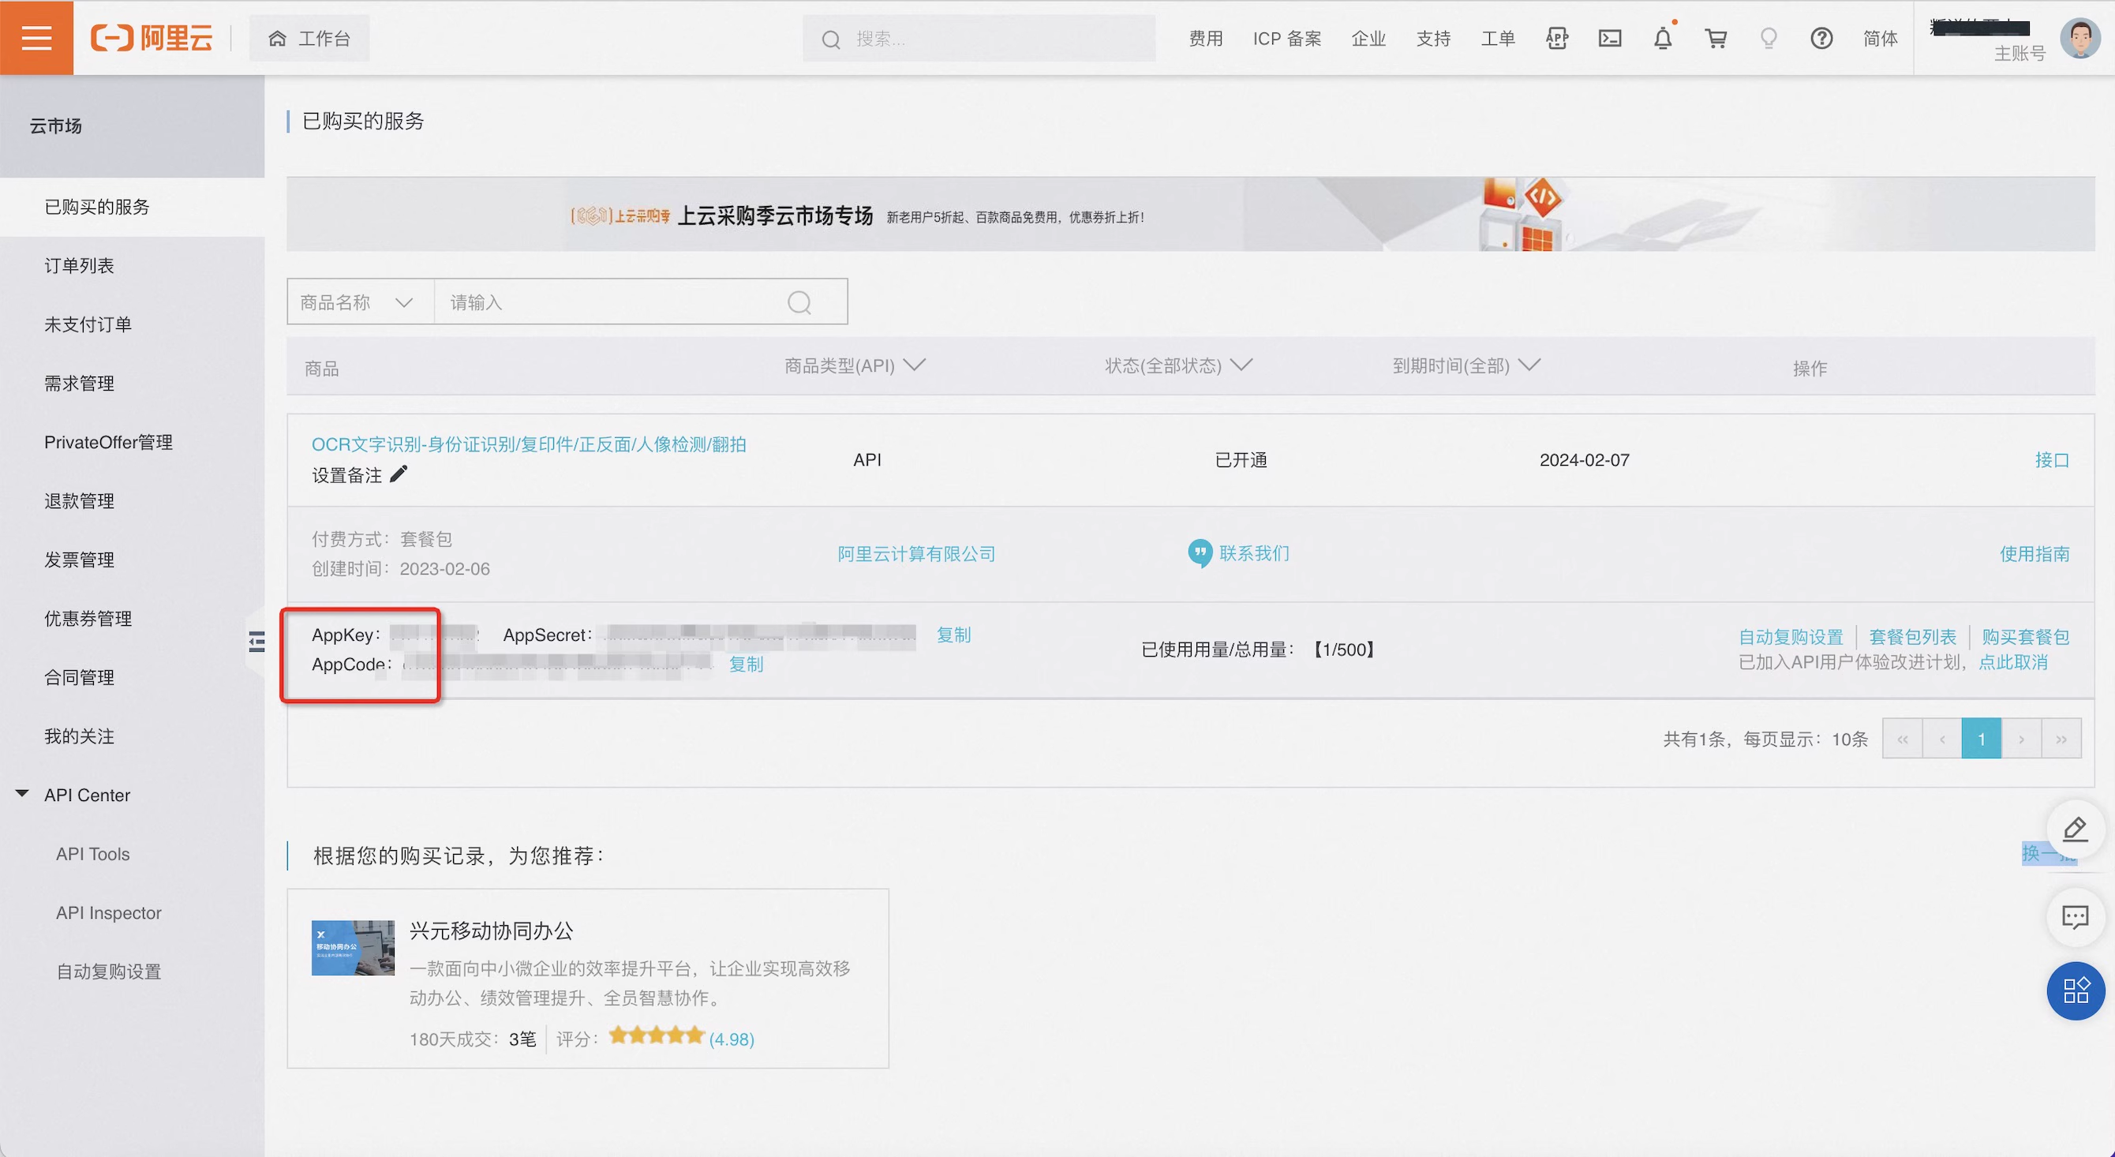Open the blue floating apps grid button

2075,990
